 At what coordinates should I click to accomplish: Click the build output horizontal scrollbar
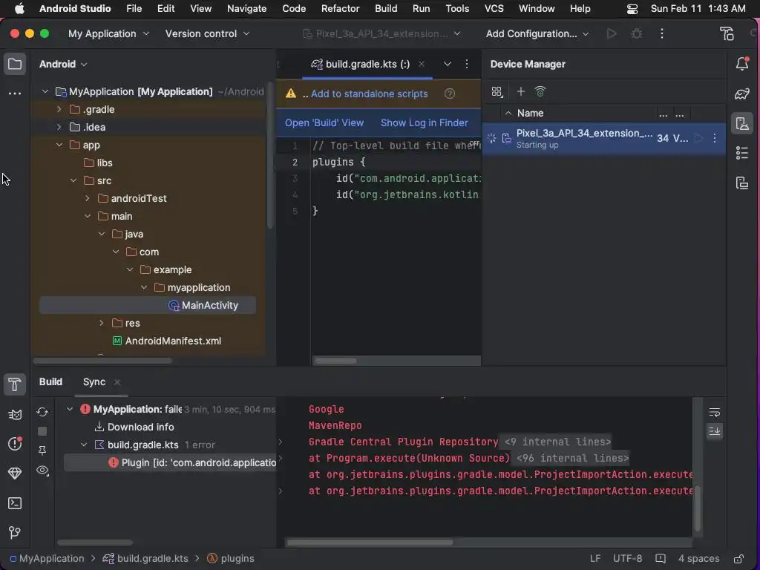point(371,543)
